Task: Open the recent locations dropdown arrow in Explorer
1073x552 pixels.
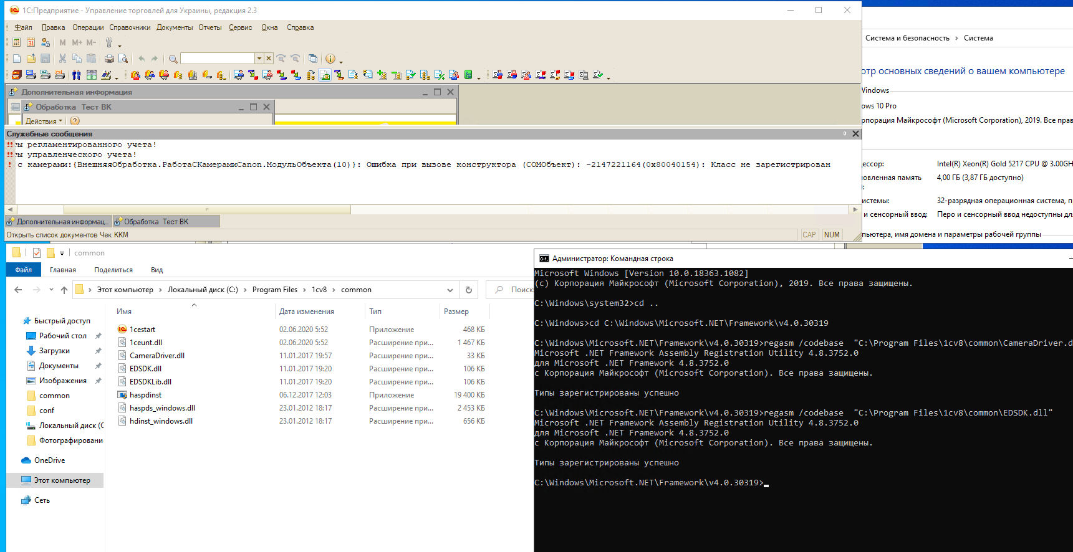Action: point(52,290)
